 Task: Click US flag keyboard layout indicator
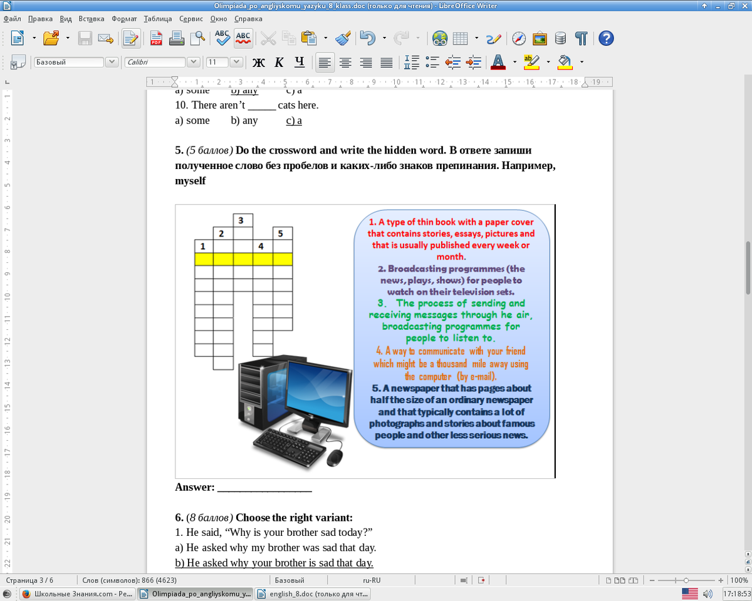[x=689, y=593]
